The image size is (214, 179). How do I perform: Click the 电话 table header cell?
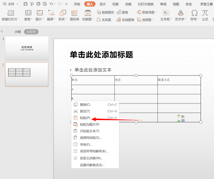tap(136, 80)
